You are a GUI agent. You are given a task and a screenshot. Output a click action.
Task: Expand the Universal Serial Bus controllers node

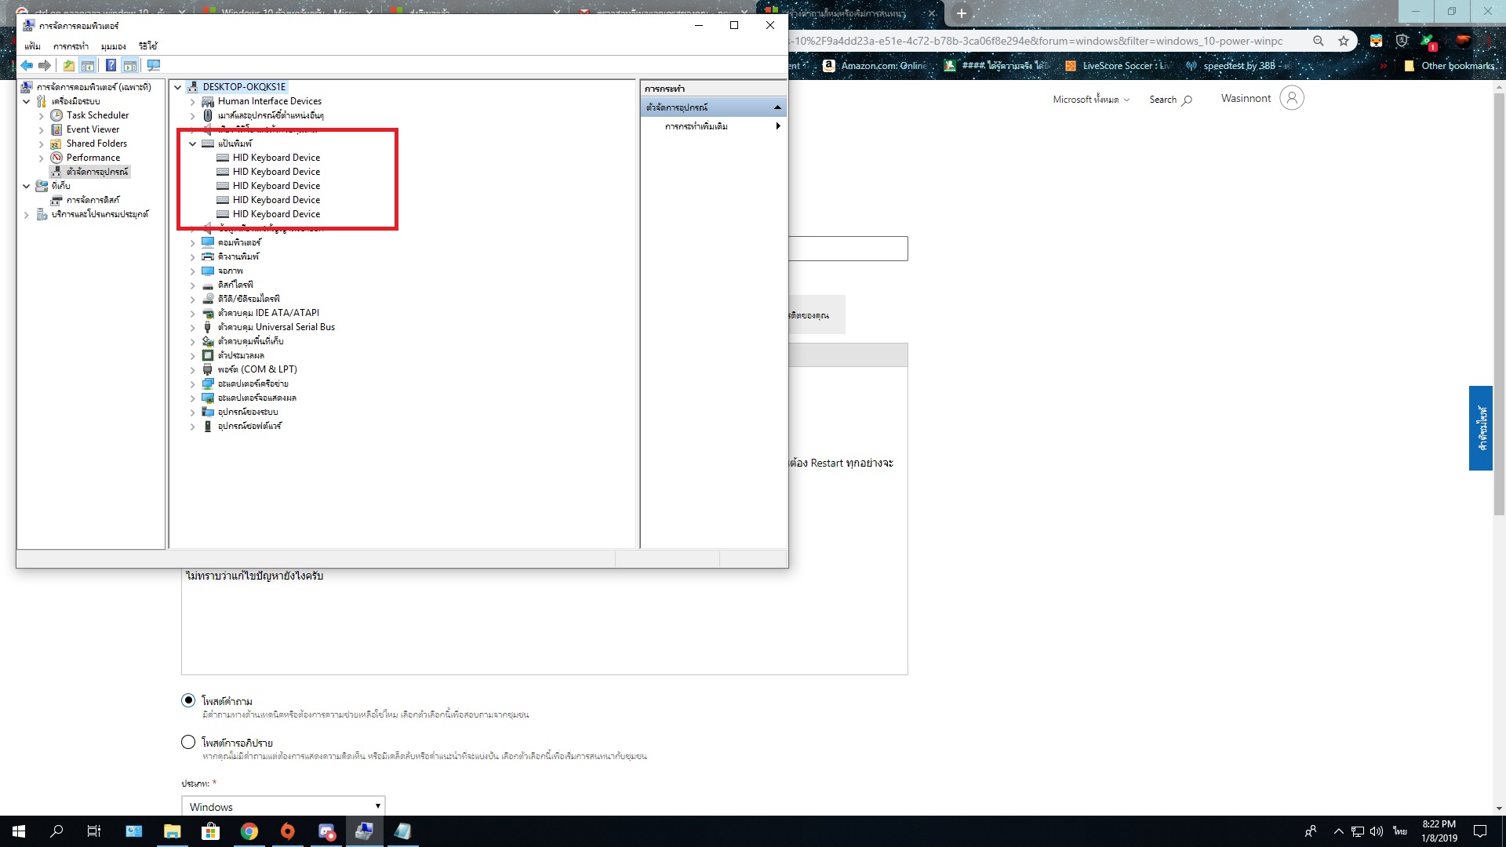pos(192,327)
